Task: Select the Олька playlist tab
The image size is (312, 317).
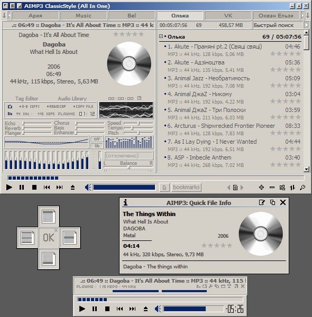Action: click(x=180, y=15)
